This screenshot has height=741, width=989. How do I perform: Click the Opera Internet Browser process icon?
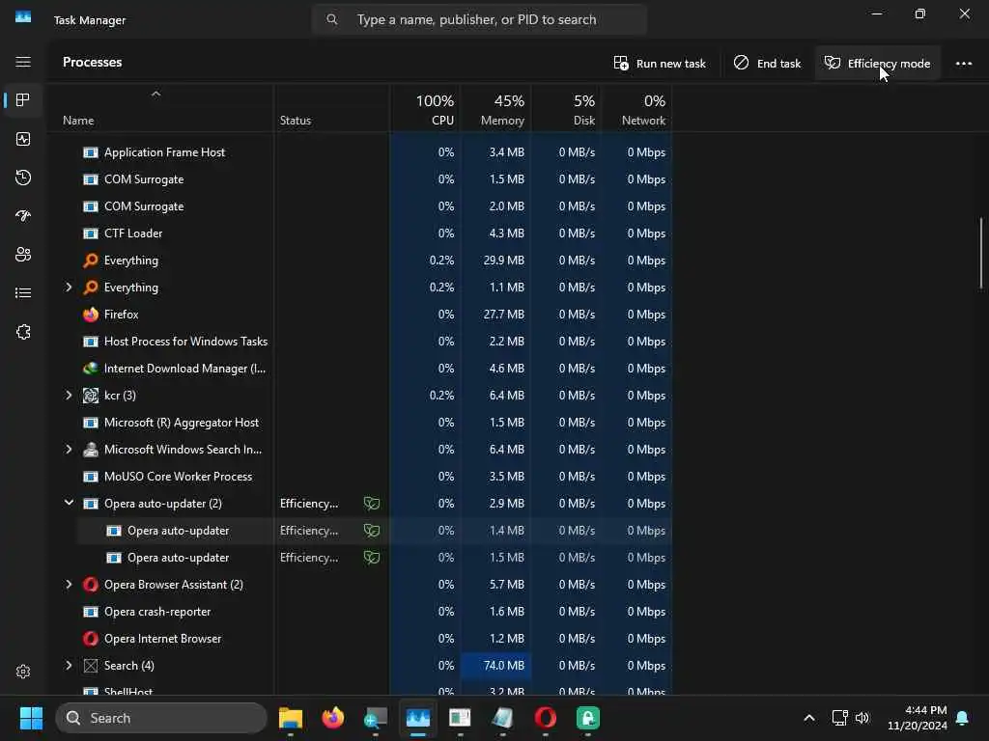[91, 639]
